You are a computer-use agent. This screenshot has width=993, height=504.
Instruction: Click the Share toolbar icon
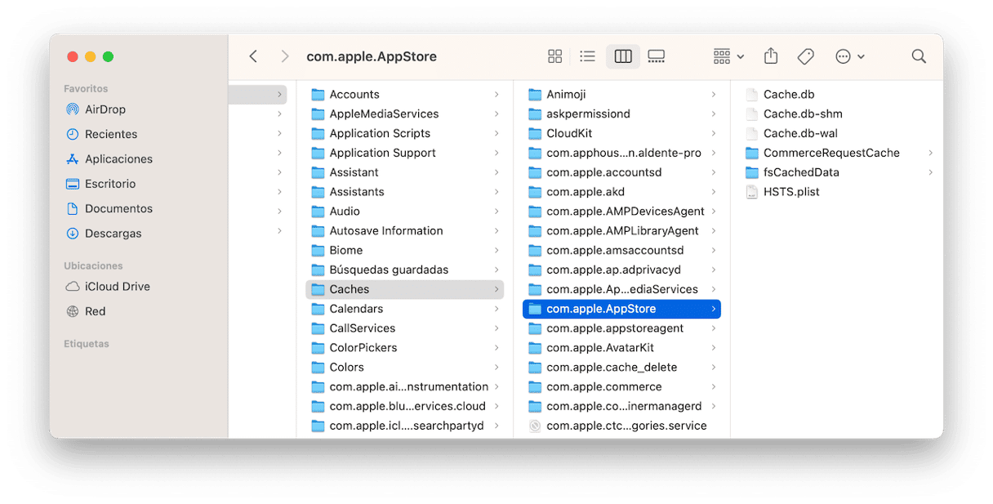tap(771, 56)
